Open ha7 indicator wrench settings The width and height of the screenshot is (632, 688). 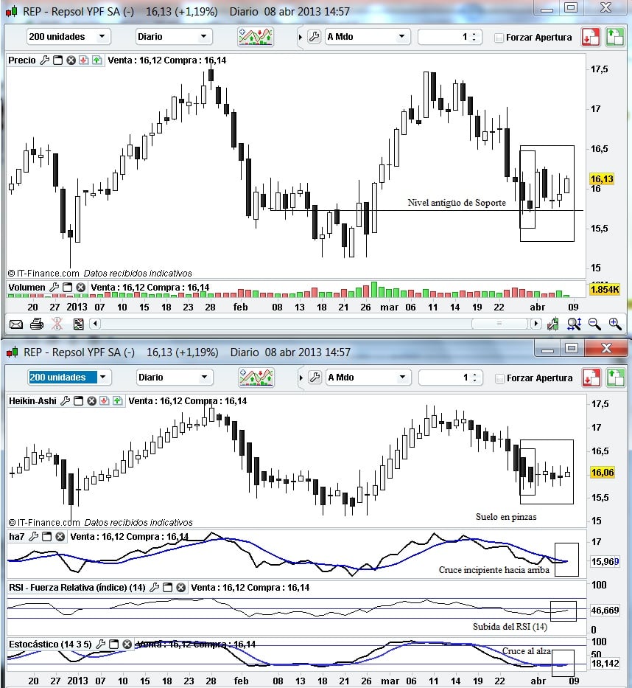34,536
